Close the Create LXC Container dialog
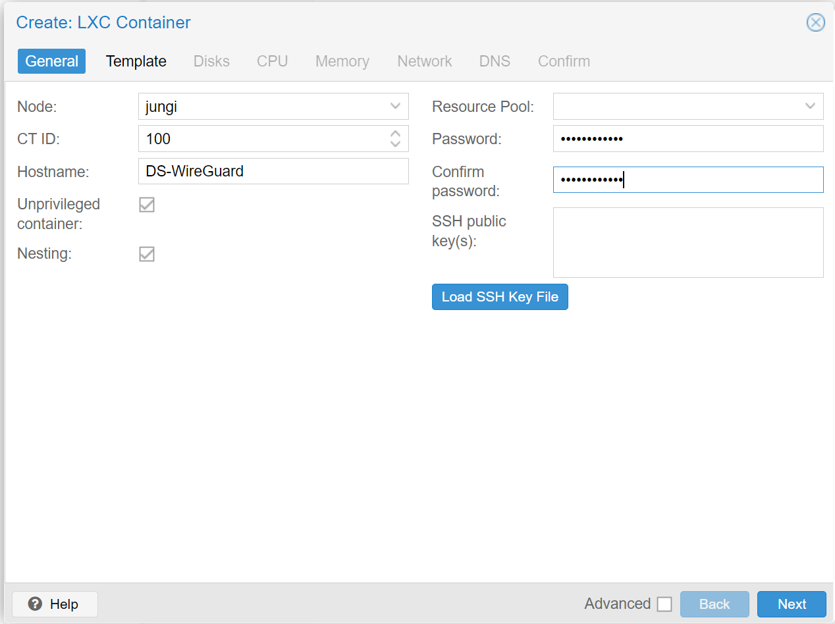Screen dimensions: 835x624 [x=815, y=22]
